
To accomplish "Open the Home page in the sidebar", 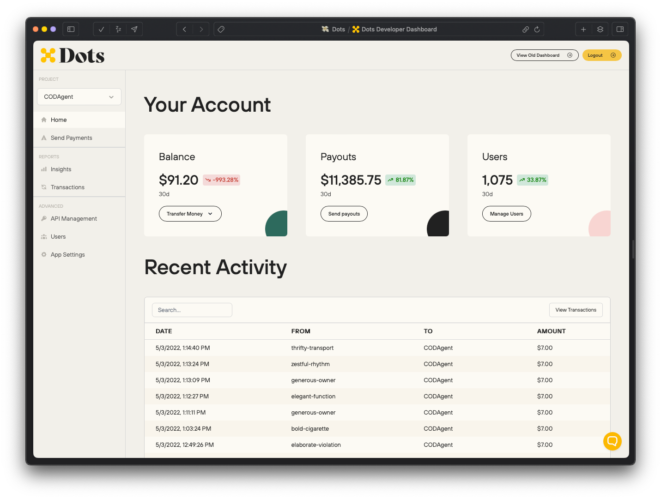I will pyautogui.click(x=58, y=120).
